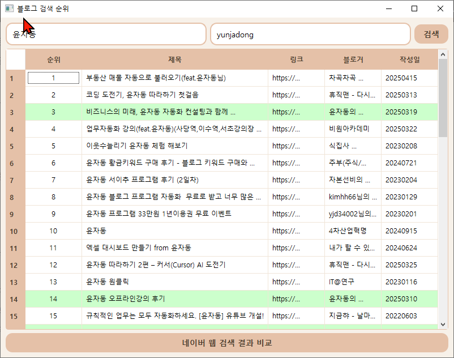Select blogger cell 비원아카데미
Image resolution: width=454 pixels, height=358 pixels.
click(353, 129)
